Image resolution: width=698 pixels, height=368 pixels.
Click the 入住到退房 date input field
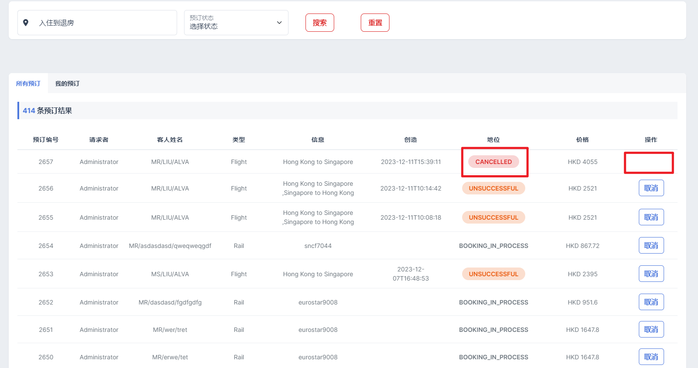tap(104, 23)
